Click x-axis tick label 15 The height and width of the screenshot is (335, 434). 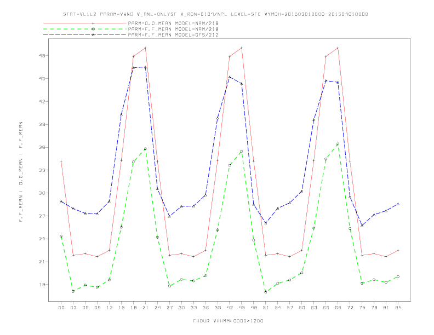click(121, 308)
